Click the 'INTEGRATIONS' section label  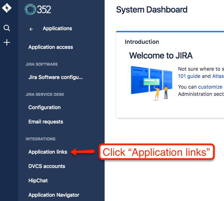pos(40,139)
